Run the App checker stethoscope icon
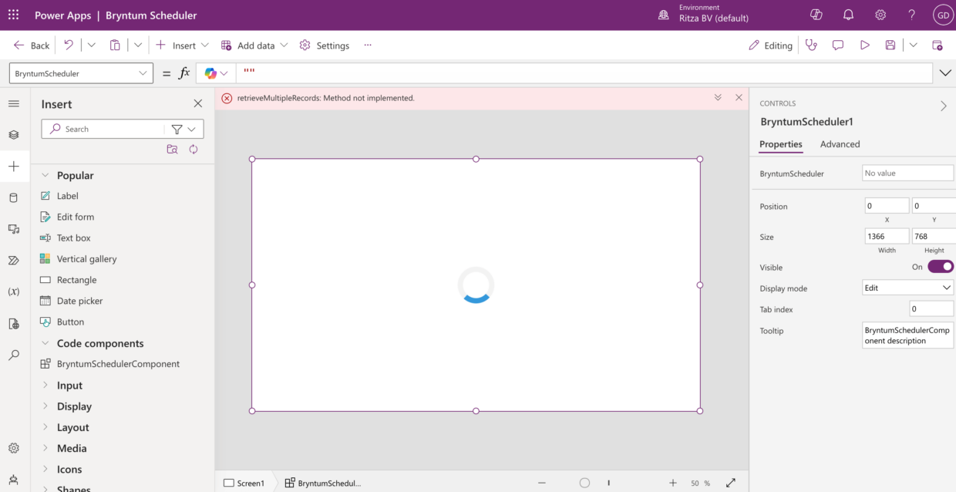Screen dimensions: 956x492 tap(811, 45)
